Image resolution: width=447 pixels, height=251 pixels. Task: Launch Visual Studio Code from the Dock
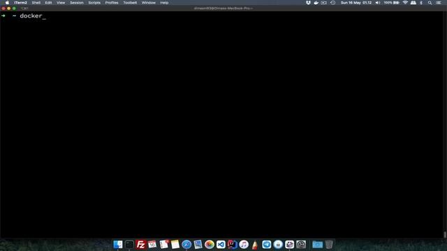(x=221, y=244)
